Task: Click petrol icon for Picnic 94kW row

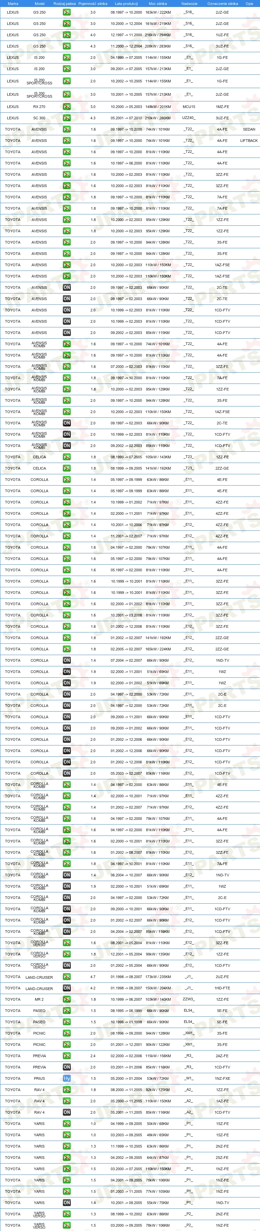Action: (x=66, y=1033)
